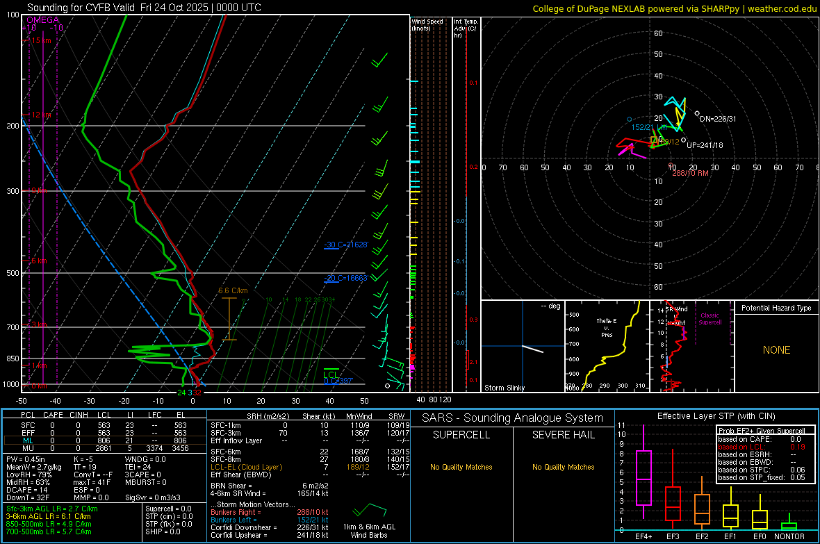Screen dimensions: 820x544
Task: Click the 'Supercell = 0.0' composite value
Action: click(168, 509)
